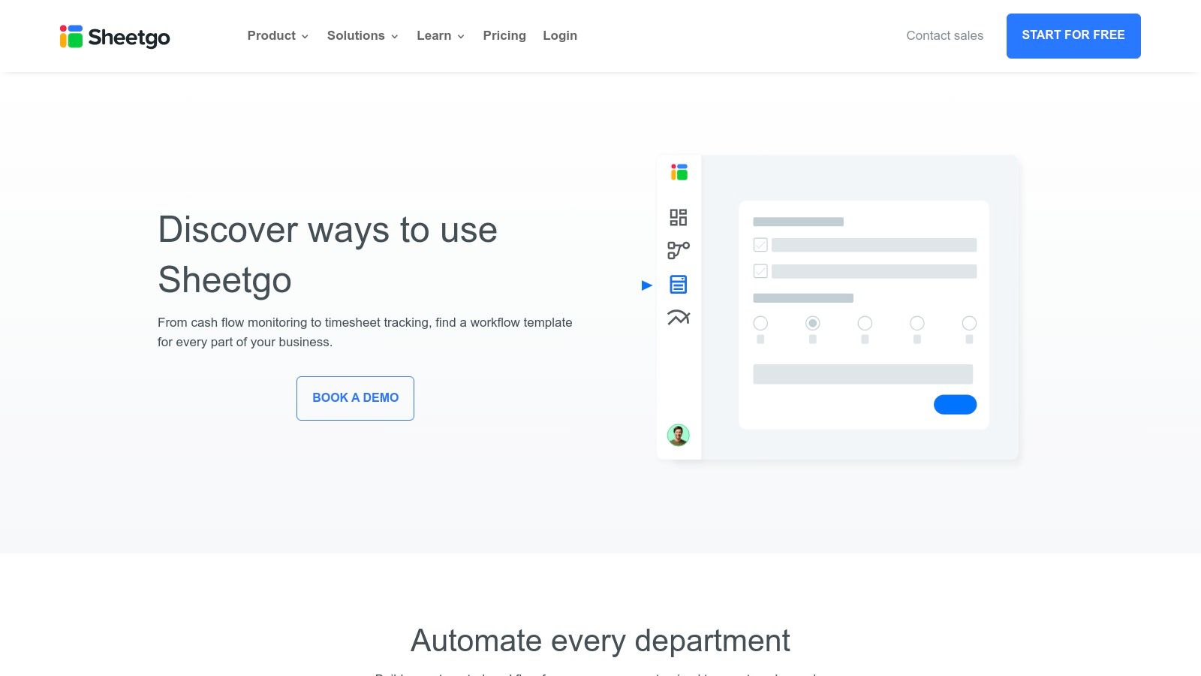Toggle the second checkbox in form
Screen dimensions: 1201x676
click(760, 271)
